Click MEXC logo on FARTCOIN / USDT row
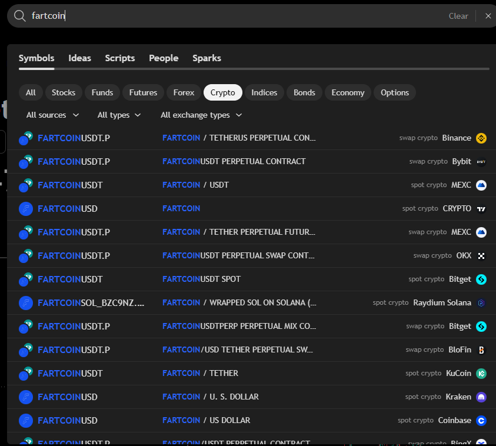This screenshot has height=446, width=496. pos(481,185)
